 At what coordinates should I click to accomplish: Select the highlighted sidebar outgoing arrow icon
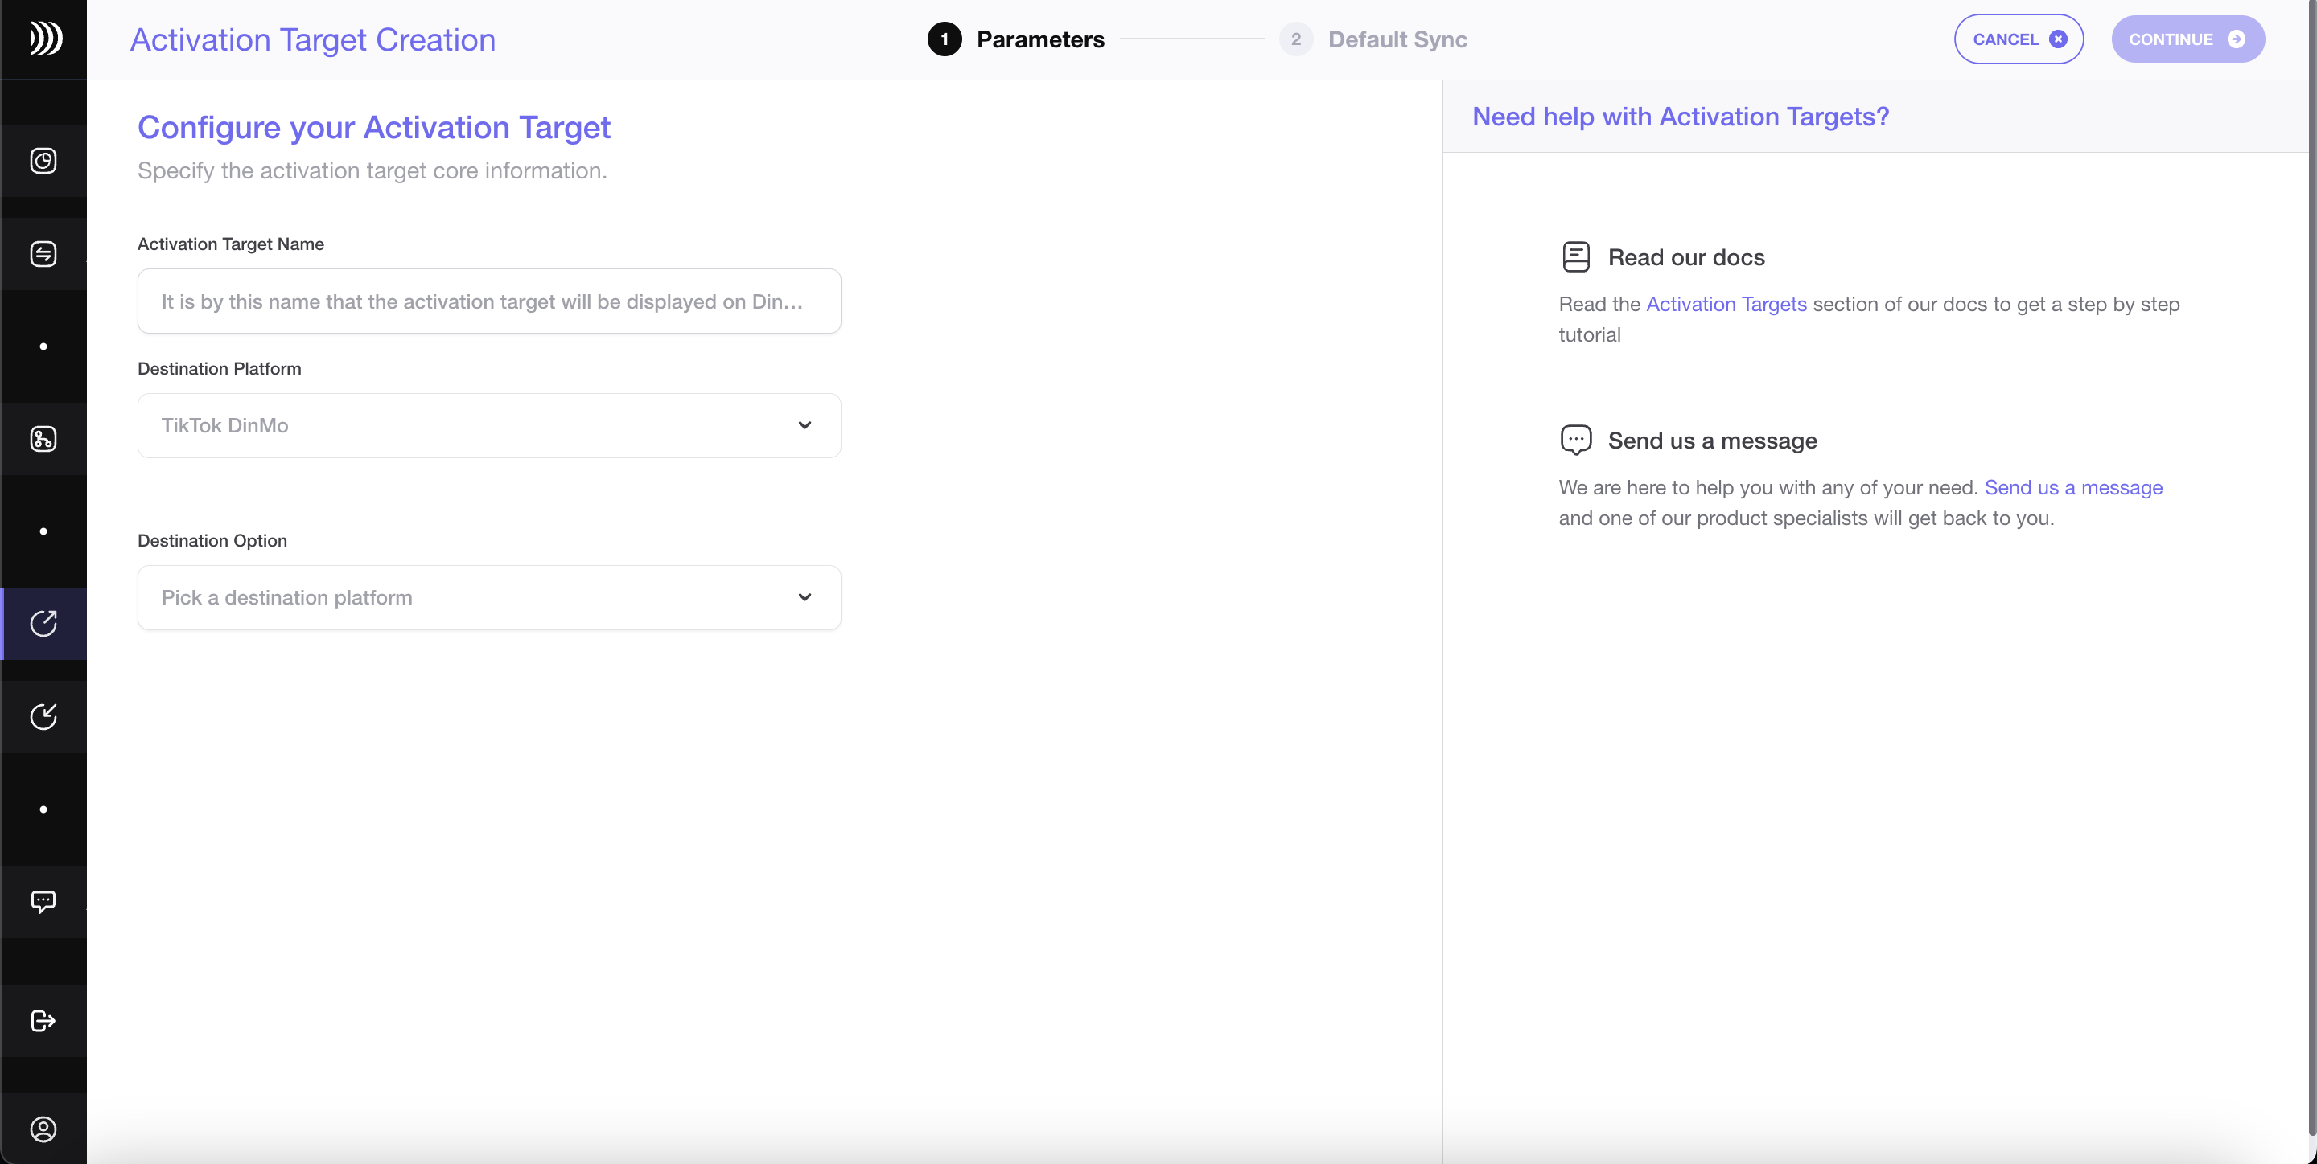pos(43,624)
